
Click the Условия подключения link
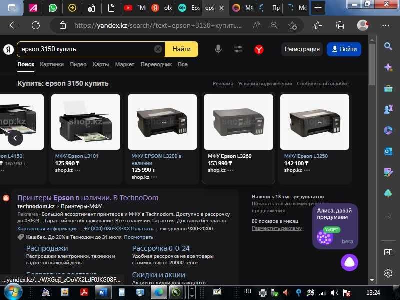(x=265, y=83)
